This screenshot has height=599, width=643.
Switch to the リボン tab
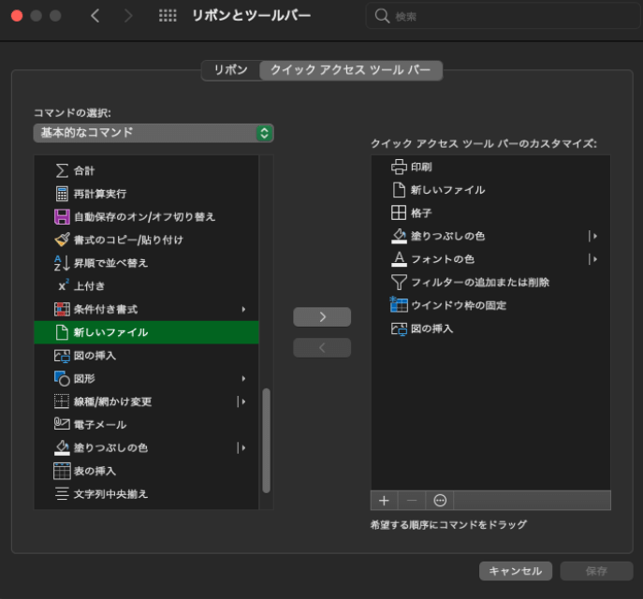coord(230,70)
